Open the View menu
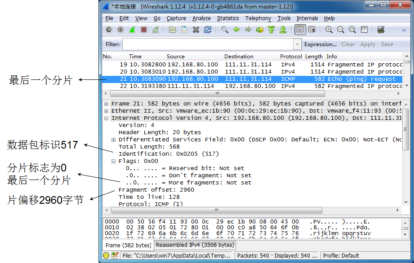This screenshot has height=263, width=414. coord(141,18)
